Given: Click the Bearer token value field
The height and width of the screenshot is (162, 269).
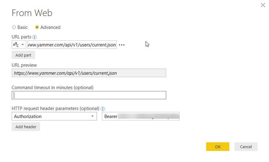Looking at the screenshot, I should coord(141,117).
